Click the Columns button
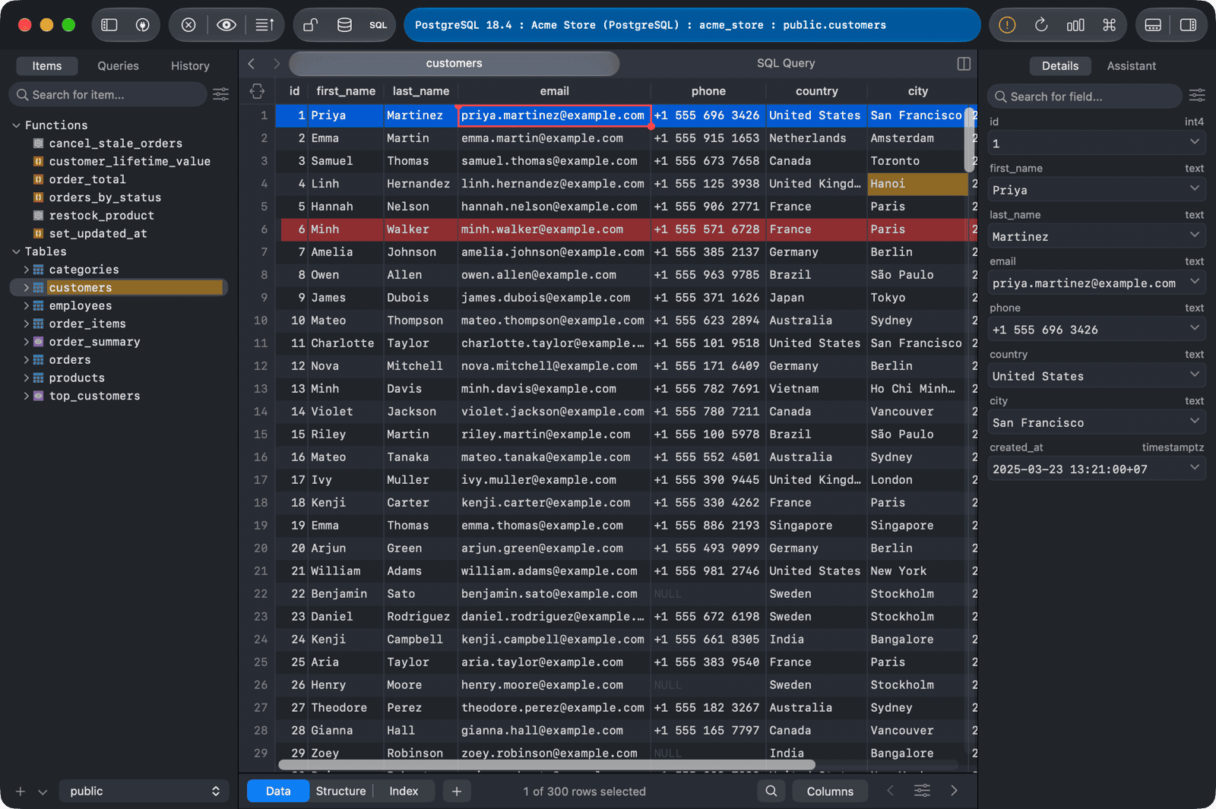This screenshot has width=1216, height=809. point(830,791)
